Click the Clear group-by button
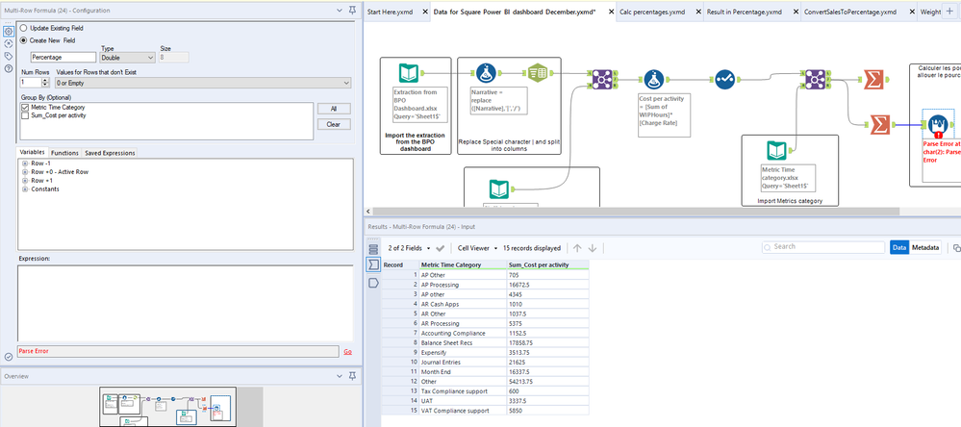 point(334,124)
